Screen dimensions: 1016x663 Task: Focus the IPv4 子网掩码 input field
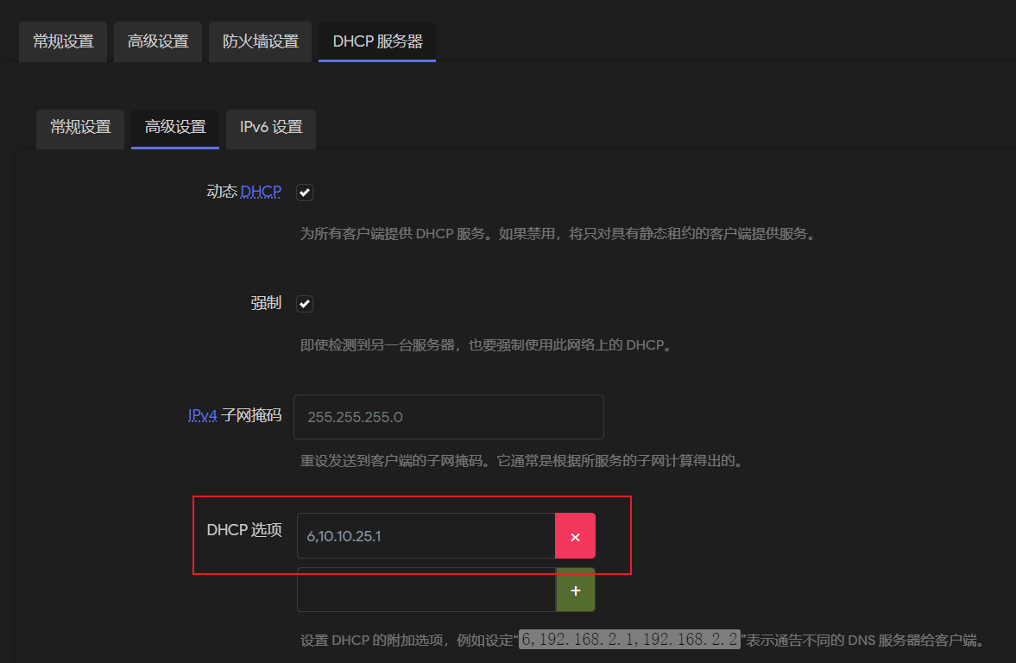tap(448, 417)
